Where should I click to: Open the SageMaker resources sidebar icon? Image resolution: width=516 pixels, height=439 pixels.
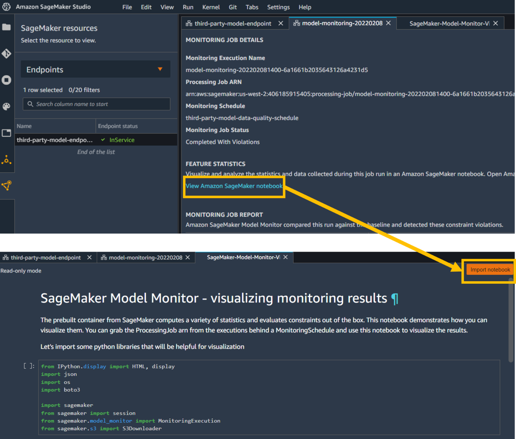[x=6, y=185]
